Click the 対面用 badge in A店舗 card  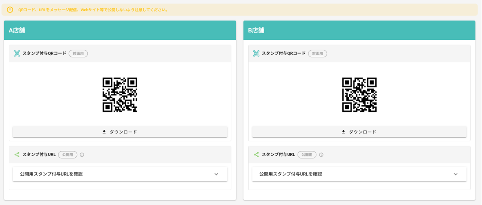78,54
